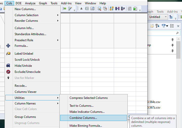Viewport: 182px width, 128px height.
Task: Select Combine Columns... in submenu
Action: (x=94, y=118)
